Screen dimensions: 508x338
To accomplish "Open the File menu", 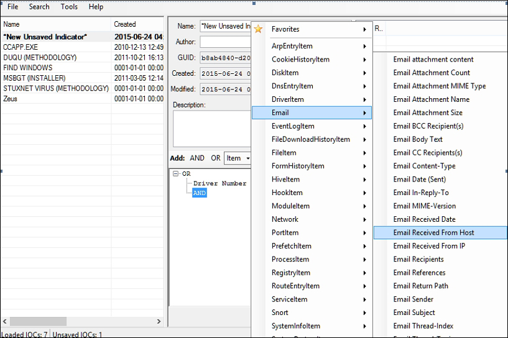I will coord(13,7).
